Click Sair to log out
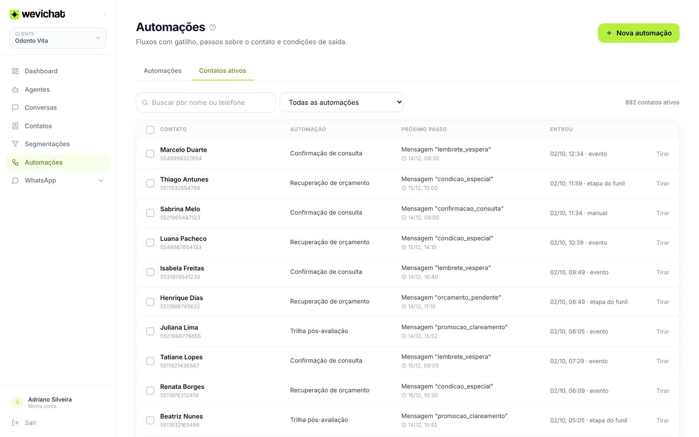The height and width of the screenshot is (437, 699). 31,423
